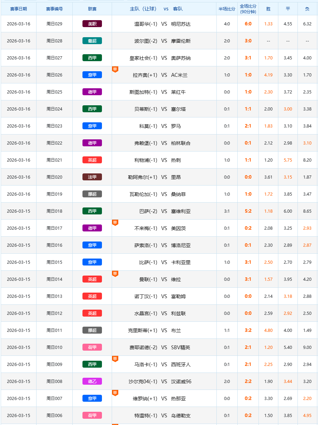Click the 荷甲 badge on the 费耶诺德 row
This screenshot has height=425, width=318.
(92, 348)
